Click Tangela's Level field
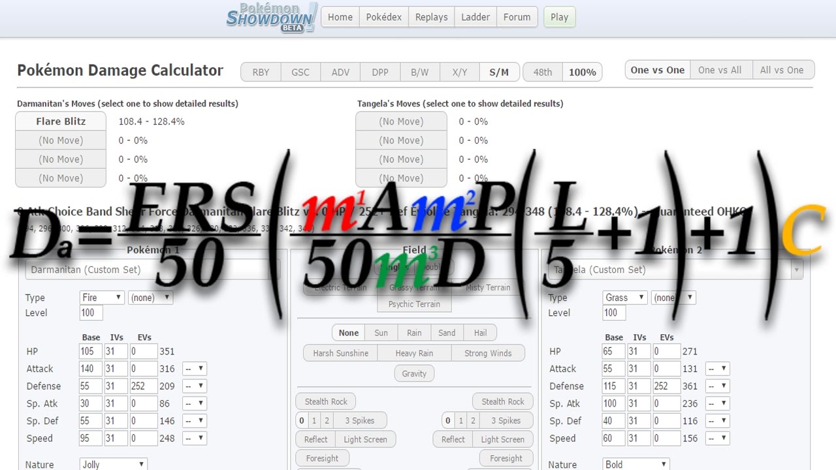 (615, 313)
